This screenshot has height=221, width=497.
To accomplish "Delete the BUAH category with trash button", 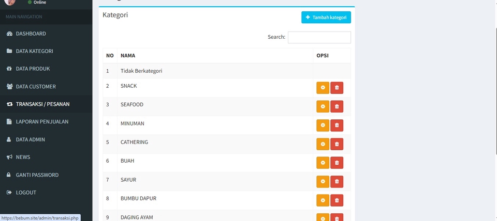I will [x=337, y=163].
